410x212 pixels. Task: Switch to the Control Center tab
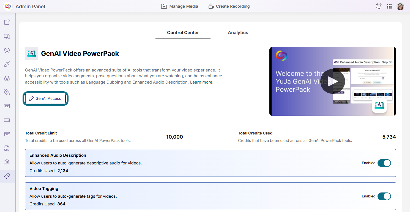tap(183, 32)
